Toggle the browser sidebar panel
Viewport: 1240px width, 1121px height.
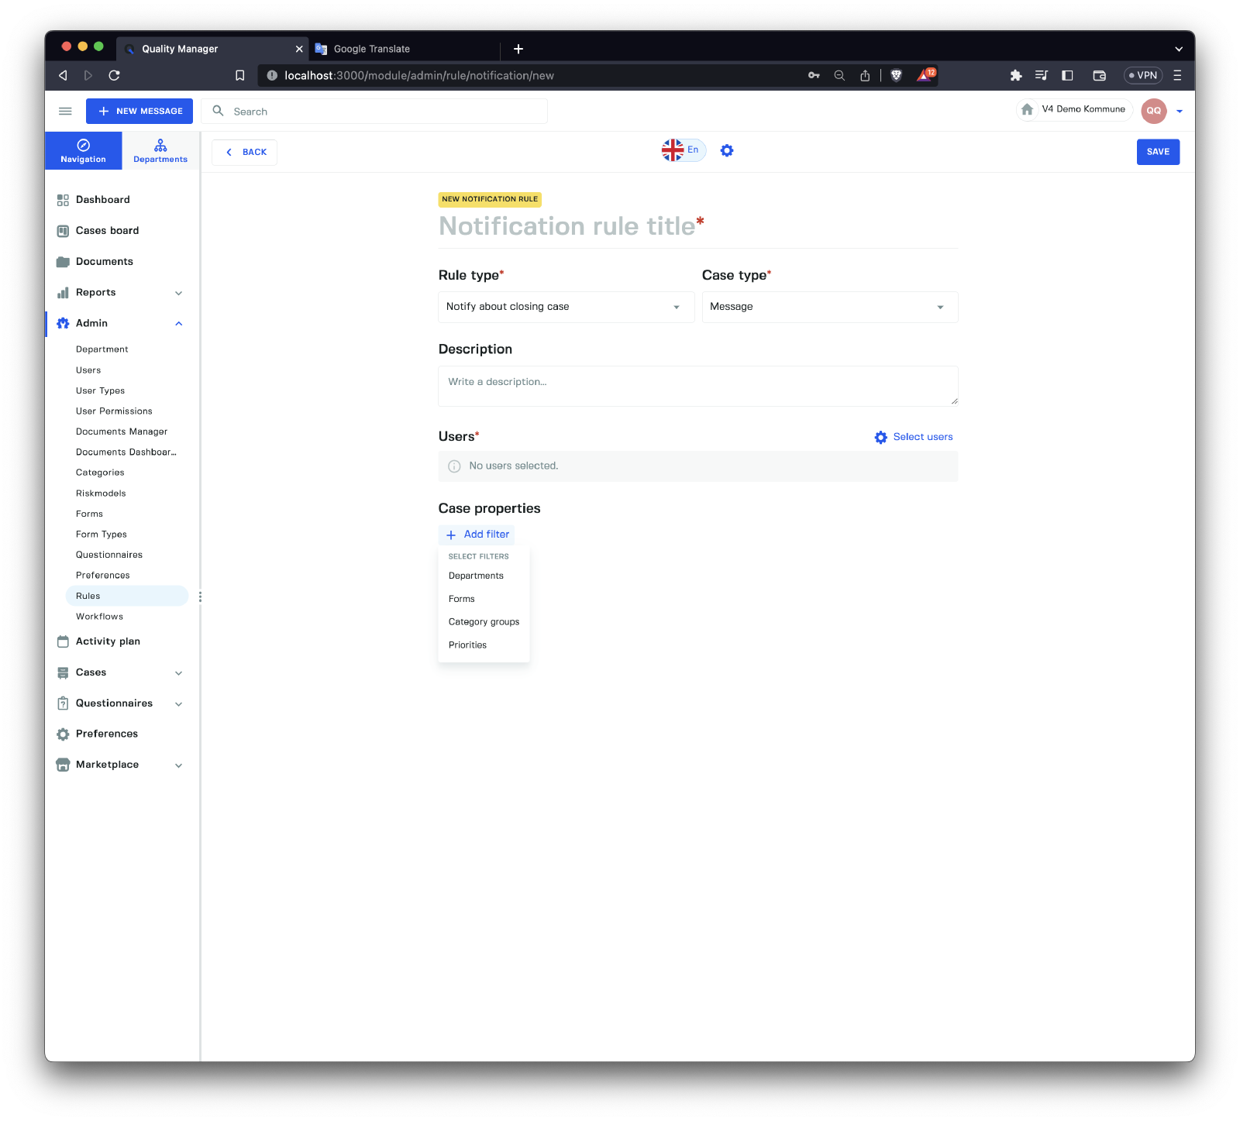pyautogui.click(x=1067, y=75)
